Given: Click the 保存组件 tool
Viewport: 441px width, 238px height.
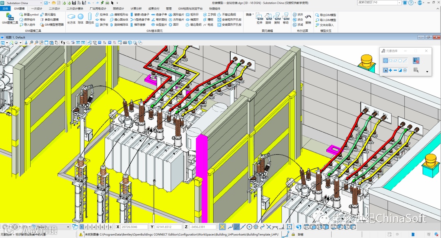Looking at the screenshot, I should tap(27, 20).
